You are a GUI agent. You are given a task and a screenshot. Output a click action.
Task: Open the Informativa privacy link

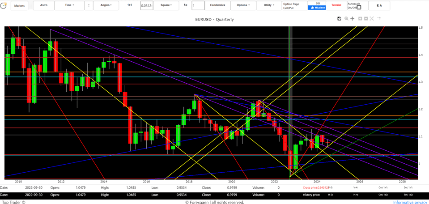point(410,202)
